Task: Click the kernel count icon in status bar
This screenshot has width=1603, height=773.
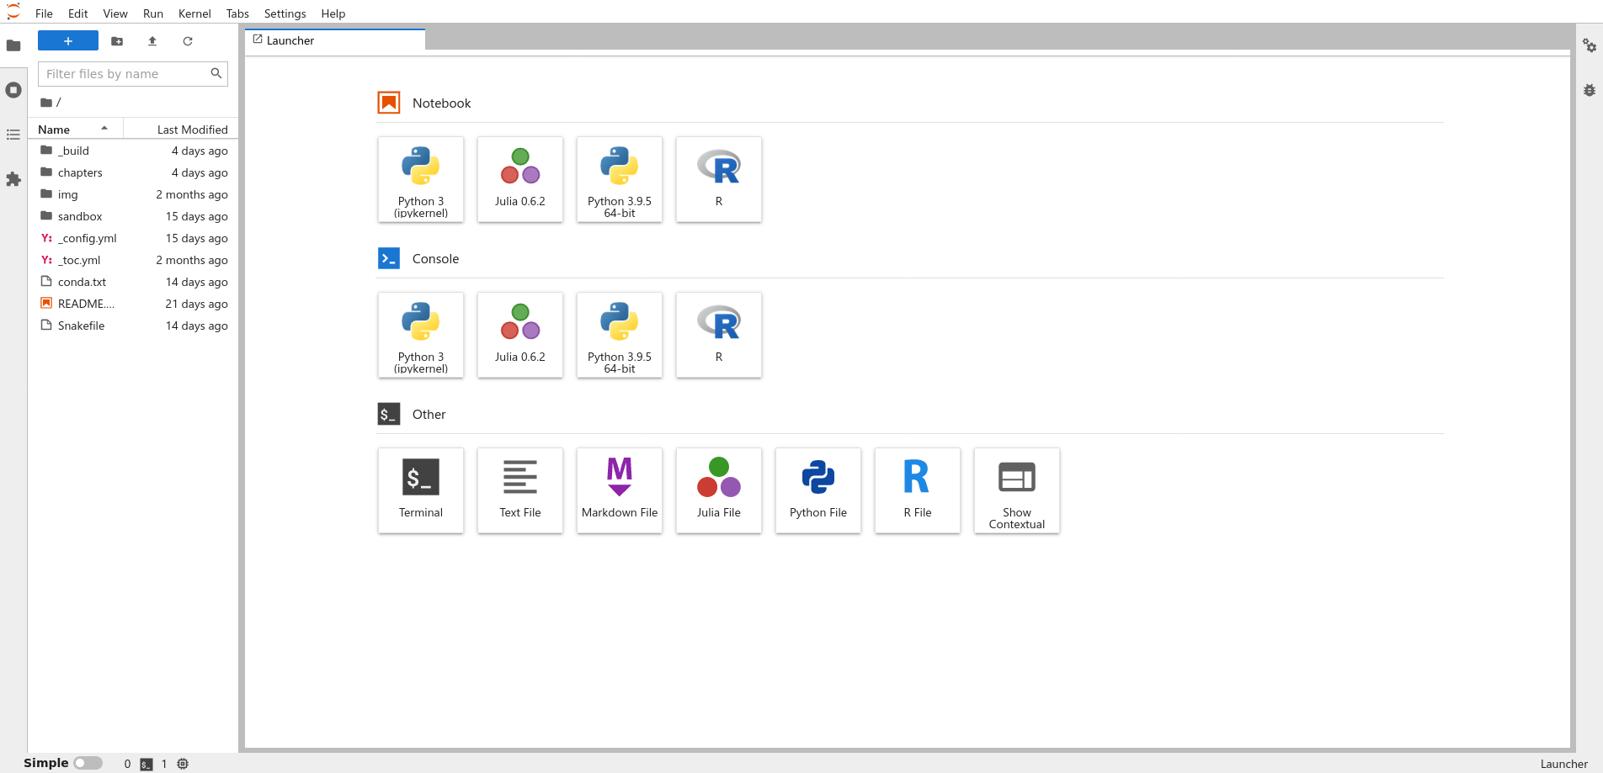Action: click(183, 764)
